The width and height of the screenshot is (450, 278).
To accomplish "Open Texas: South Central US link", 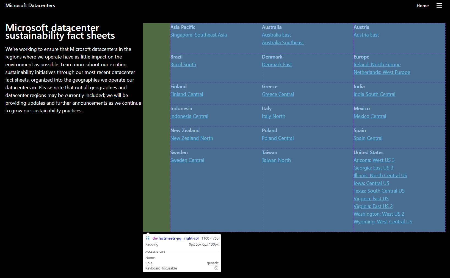I will pyautogui.click(x=379, y=191).
